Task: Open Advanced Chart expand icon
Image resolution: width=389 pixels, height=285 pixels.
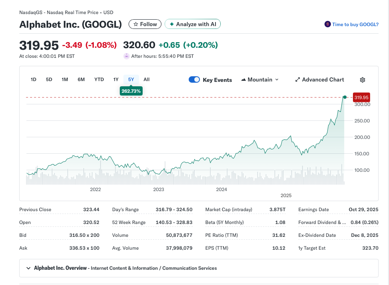Action: [x=298, y=80]
